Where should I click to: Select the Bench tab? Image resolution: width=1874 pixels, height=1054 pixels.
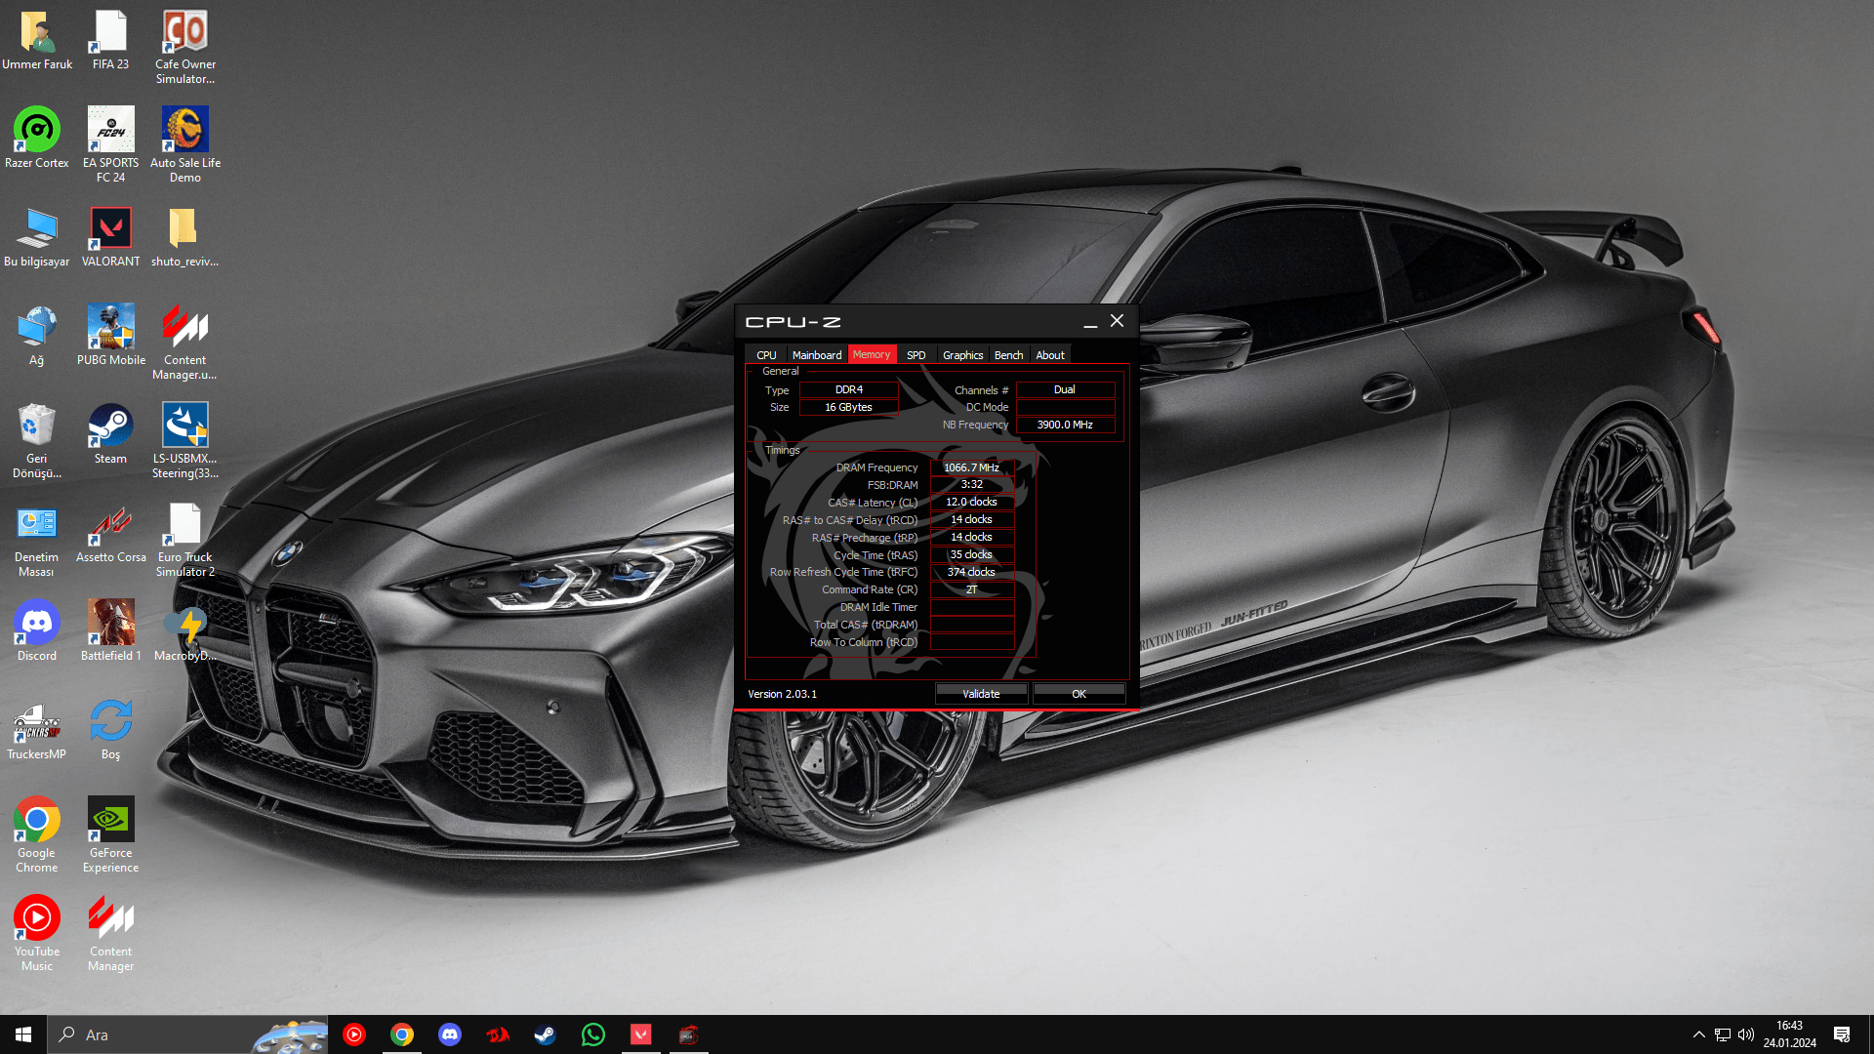(x=1008, y=355)
